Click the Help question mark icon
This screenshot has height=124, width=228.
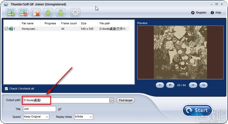(x=212, y=13)
